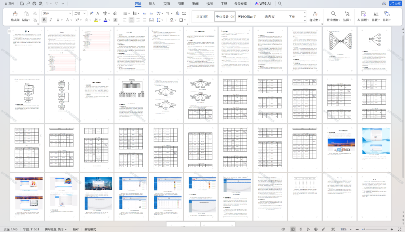This screenshot has width=405, height=232.
Task: Open numbered list dropdown arrow
Action: coord(139,13)
